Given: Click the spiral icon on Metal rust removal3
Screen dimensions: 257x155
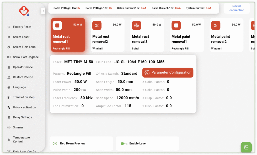Looking at the screenshot, I should pos(137,25).
